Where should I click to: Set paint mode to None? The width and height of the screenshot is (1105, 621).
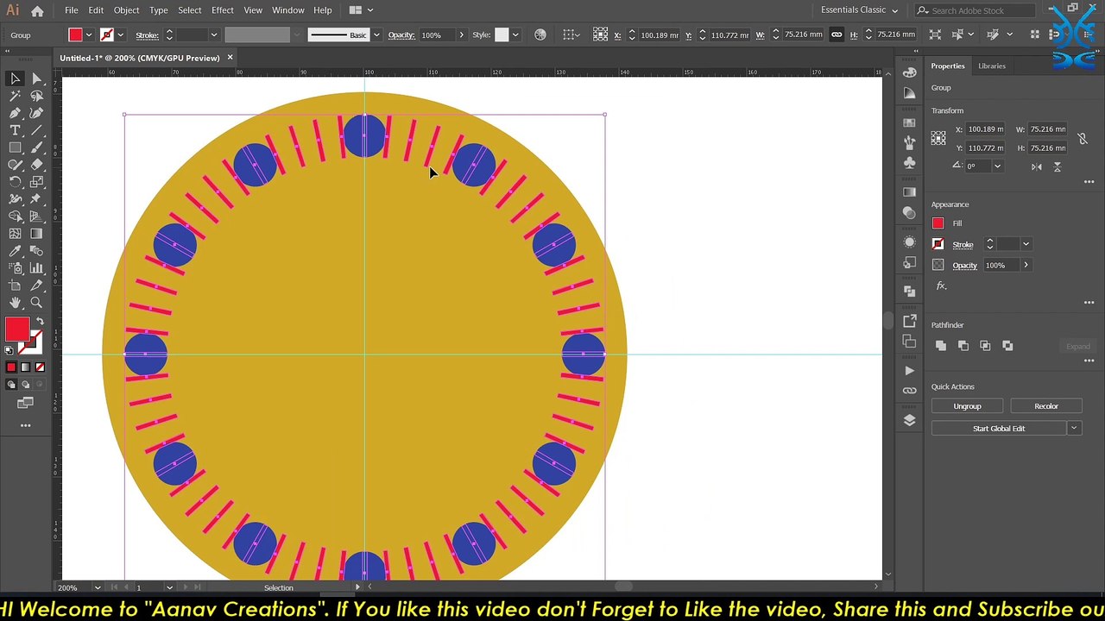tap(39, 367)
